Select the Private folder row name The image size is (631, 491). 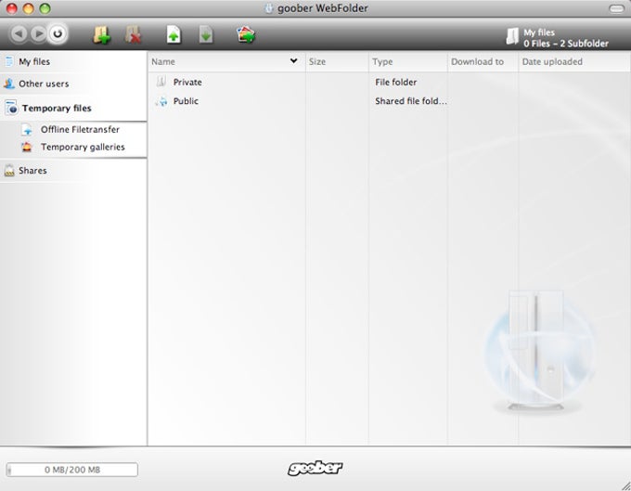point(187,82)
